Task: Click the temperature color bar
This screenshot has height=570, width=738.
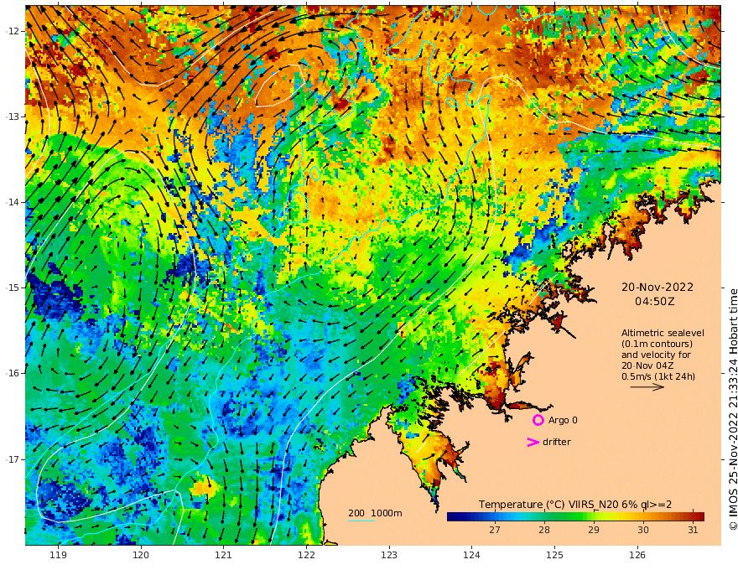Action: tap(575, 516)
